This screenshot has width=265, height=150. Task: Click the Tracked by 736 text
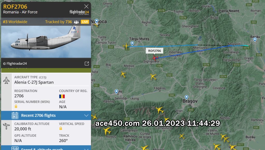[x=58, y=22]
